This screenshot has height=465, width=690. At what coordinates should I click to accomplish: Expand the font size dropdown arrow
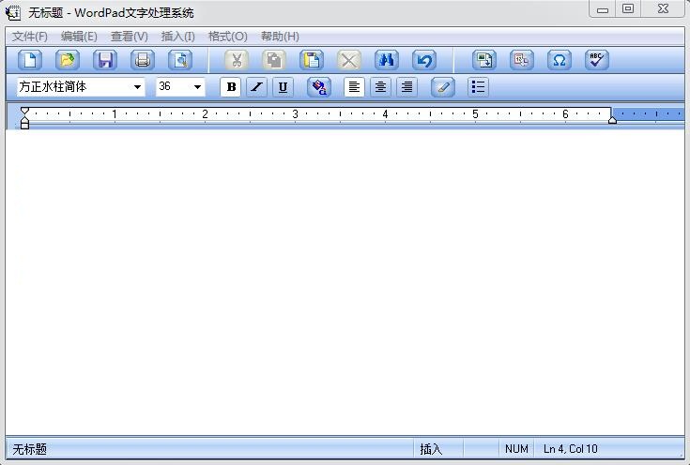point(197,87)
